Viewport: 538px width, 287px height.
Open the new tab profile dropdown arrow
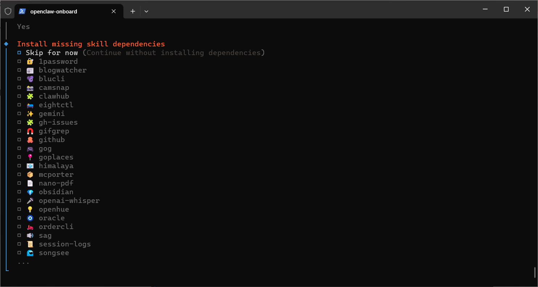(146, 11)
